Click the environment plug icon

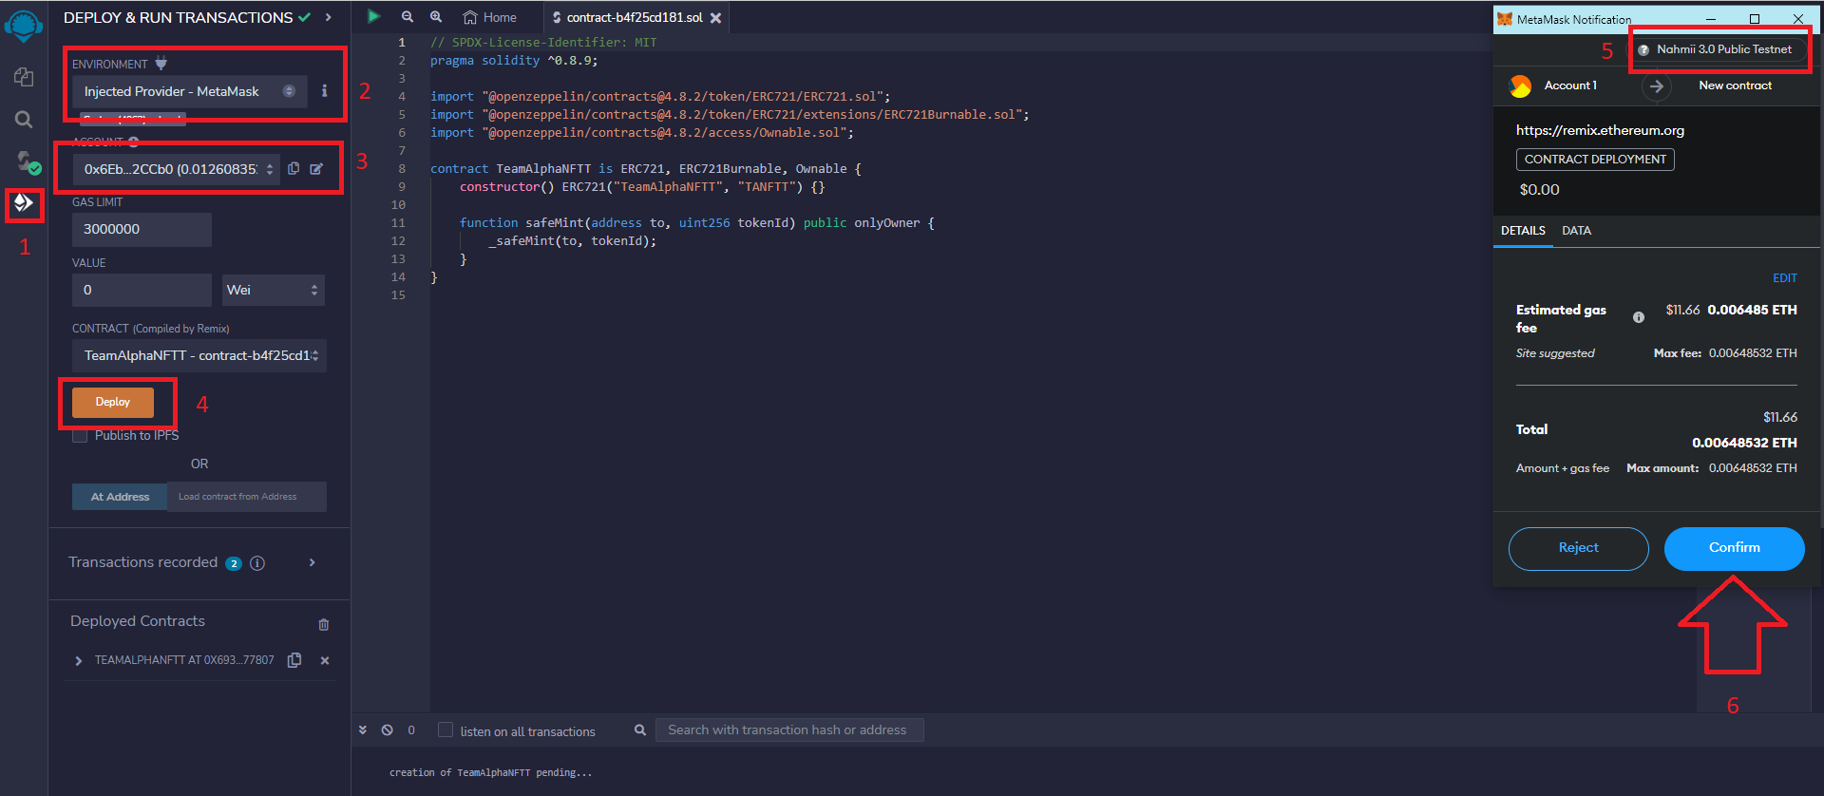click(161, 64)
